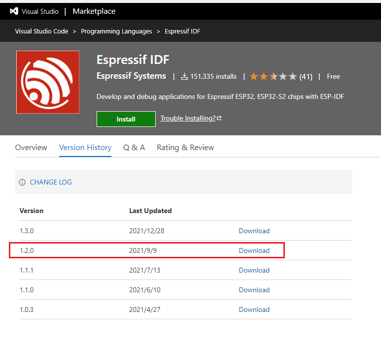The height and width of the screenshot is (339, 381).
Task: Download version 1.1.0
Action: click(254, 290)
